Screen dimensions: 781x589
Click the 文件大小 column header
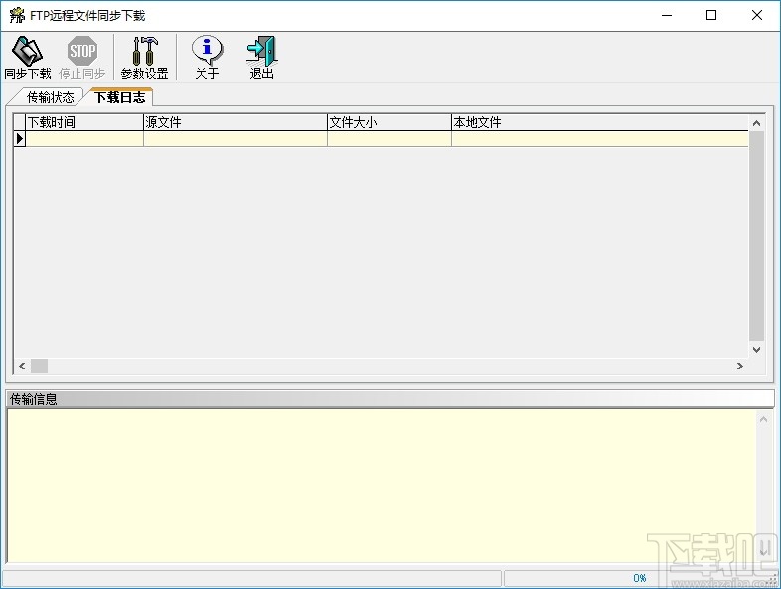[389, 122]
